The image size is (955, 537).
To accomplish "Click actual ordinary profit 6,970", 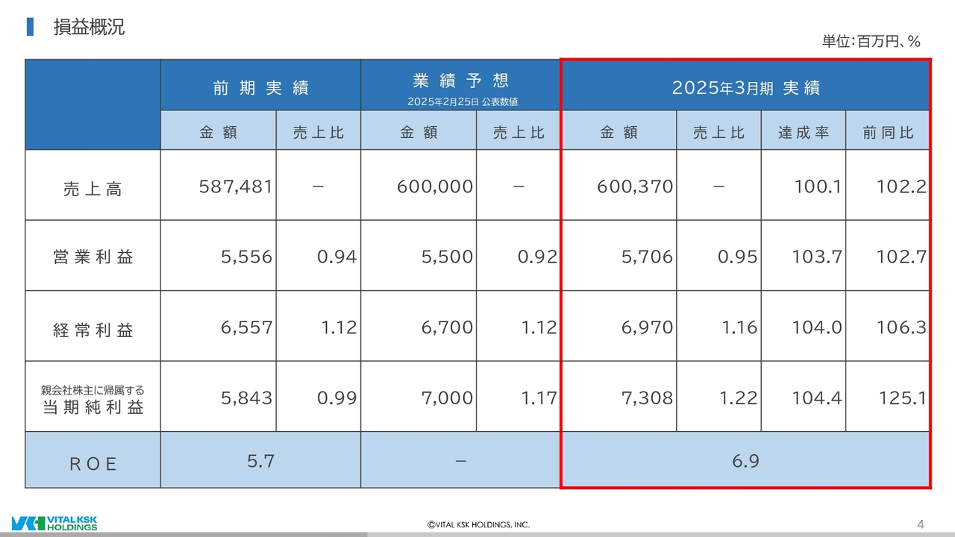I will click(648, 327).
